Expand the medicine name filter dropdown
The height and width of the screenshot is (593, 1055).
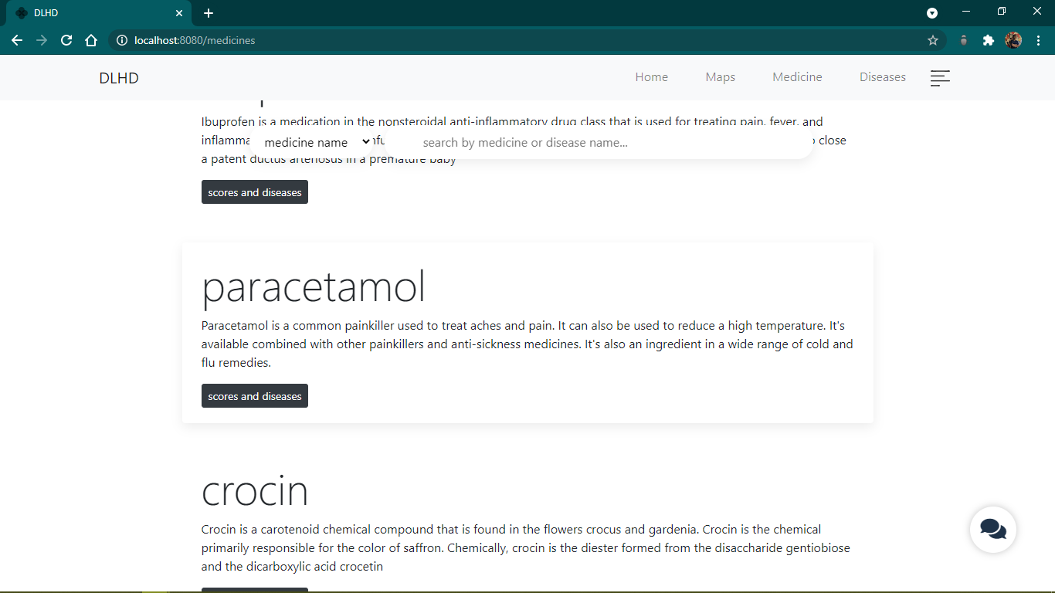[x=317, y=142]
